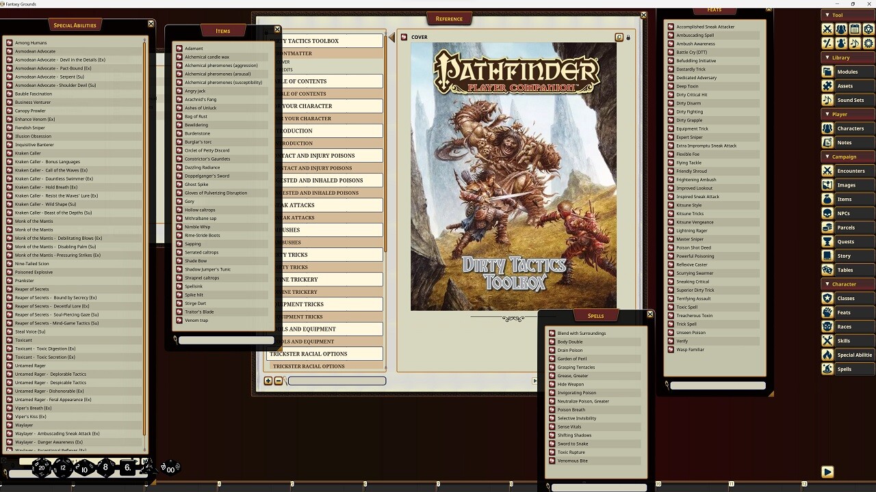Pick the d8 die
This screenshot has width=876, height=492.
click(x=105, y=468)
